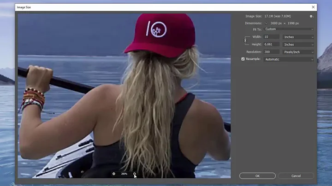Zoom out the preview with minus button
Viewport: 332px width, 186px height.
[114, 174]
